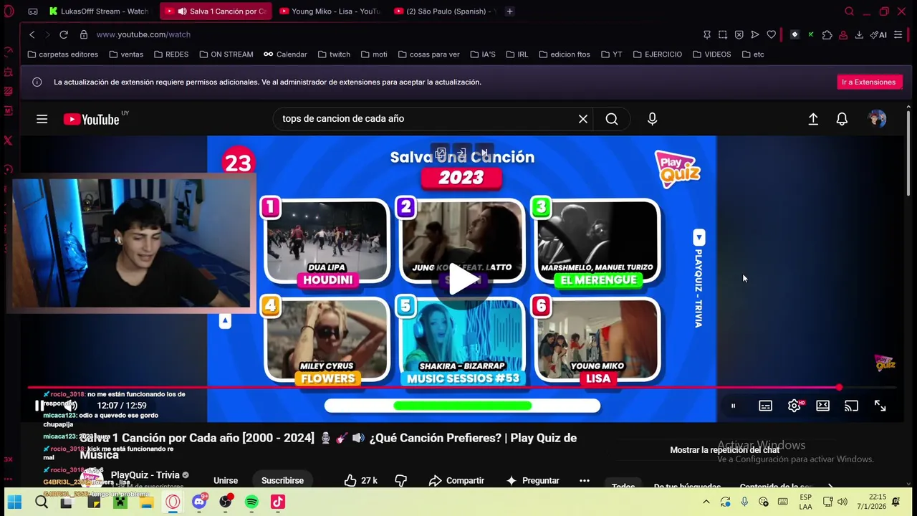Open the Calendar bookmark

click(285, 54)
